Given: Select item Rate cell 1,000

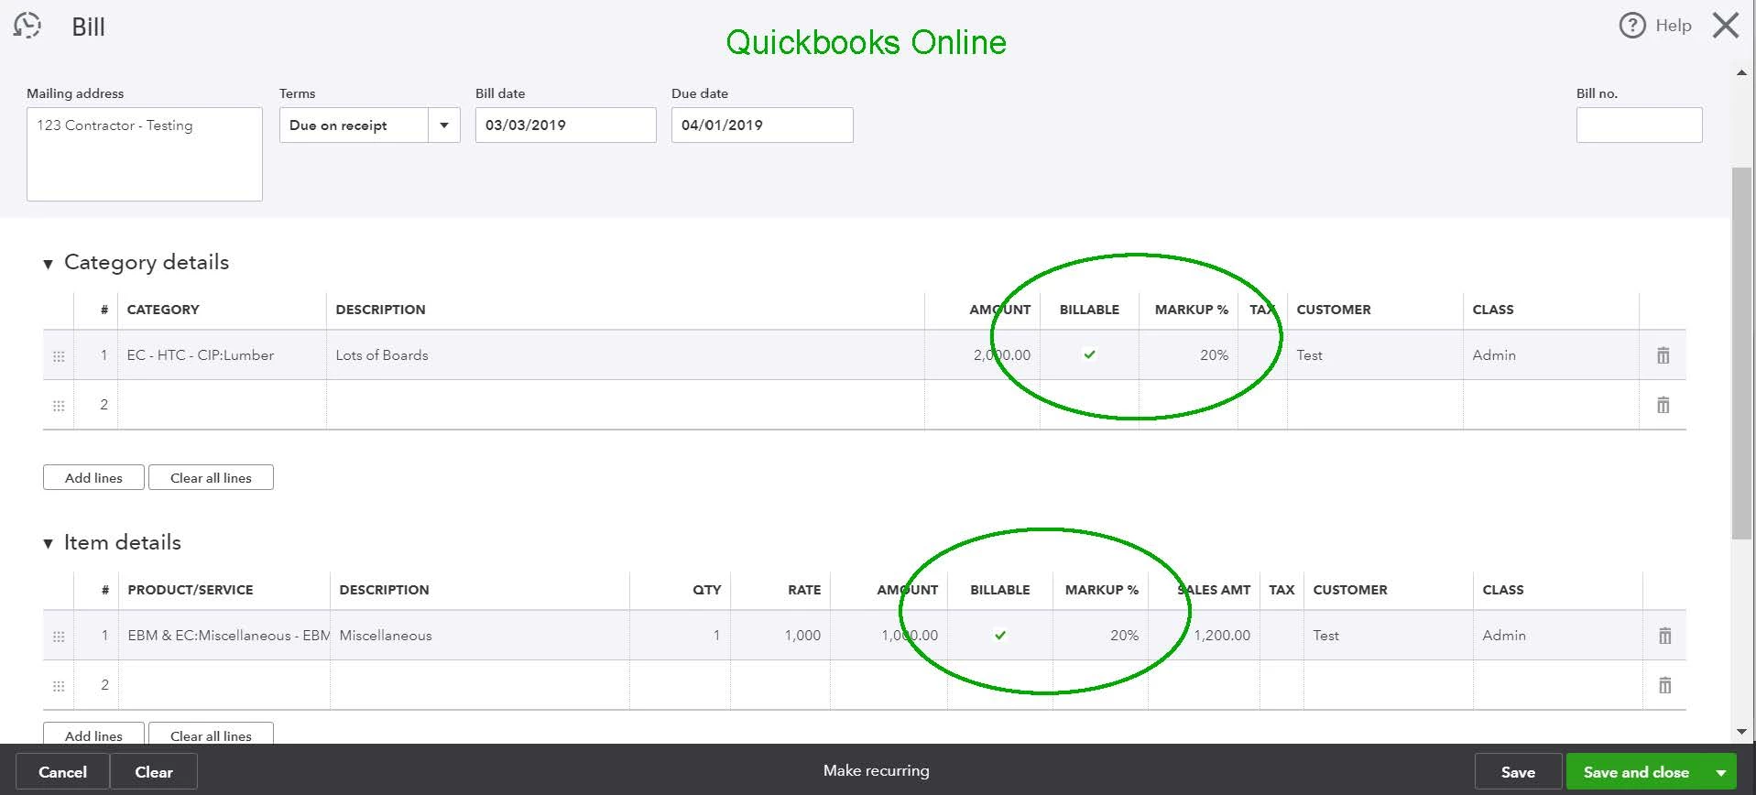Looking at the screenshot, I should pos(780,636).
